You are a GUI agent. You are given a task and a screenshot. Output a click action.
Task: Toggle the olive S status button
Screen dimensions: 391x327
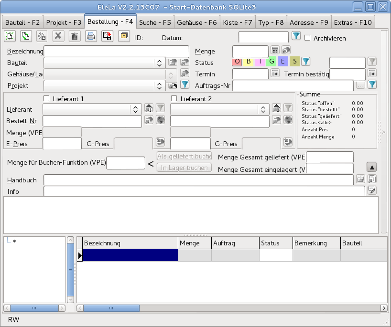point(294,61)
